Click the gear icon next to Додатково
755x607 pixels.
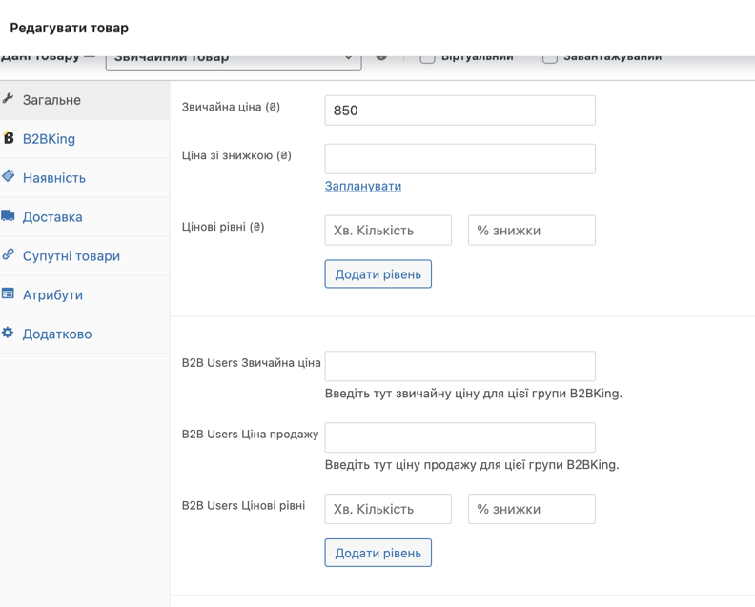(9, 334)
